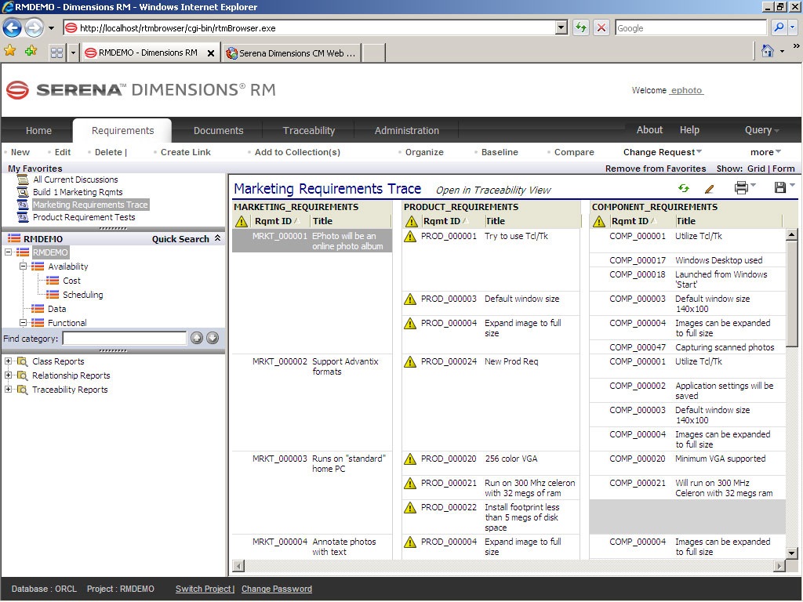This screenshot has height=602, width=803.
Task: Click the Switch Project link
Action: (x=205, y=589)
